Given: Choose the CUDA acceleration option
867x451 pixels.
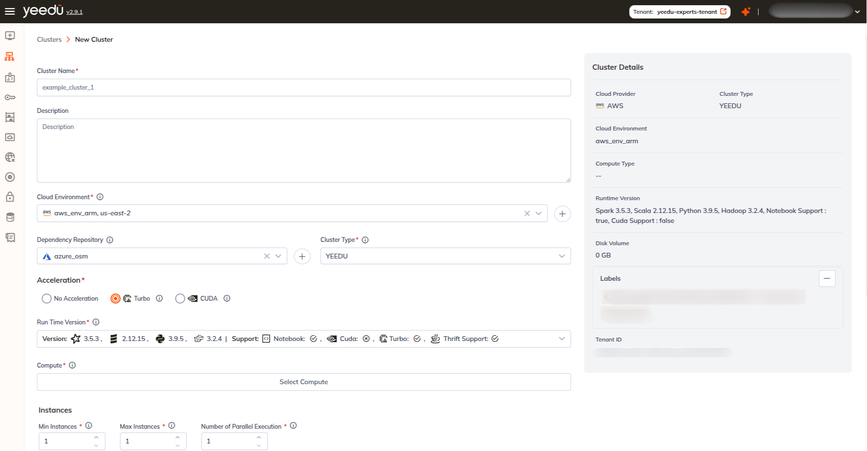Looking at the screenshot, I should click(180, 298).
